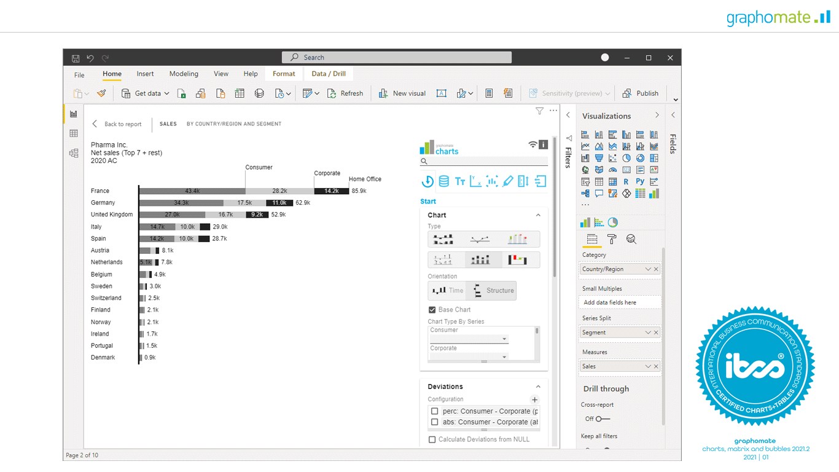839x472 pixels.
Task: Open the Corporate chart type dropdown
Action: [x=469, y=356]
